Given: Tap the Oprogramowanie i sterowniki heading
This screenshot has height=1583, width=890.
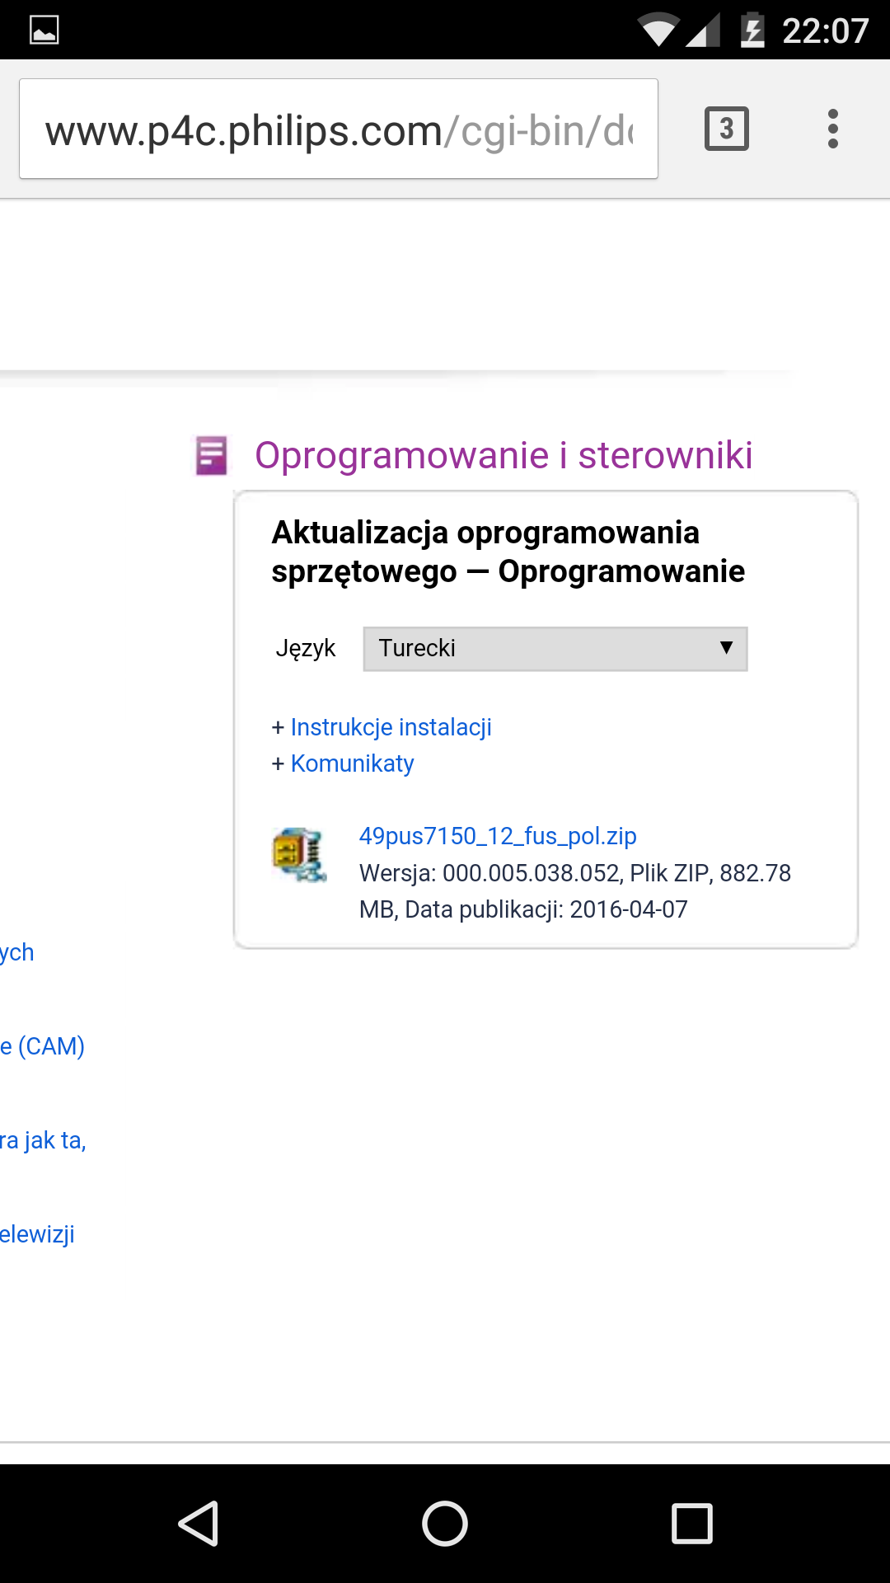Looking at the screenshot, I should click(x=504, y=455).
